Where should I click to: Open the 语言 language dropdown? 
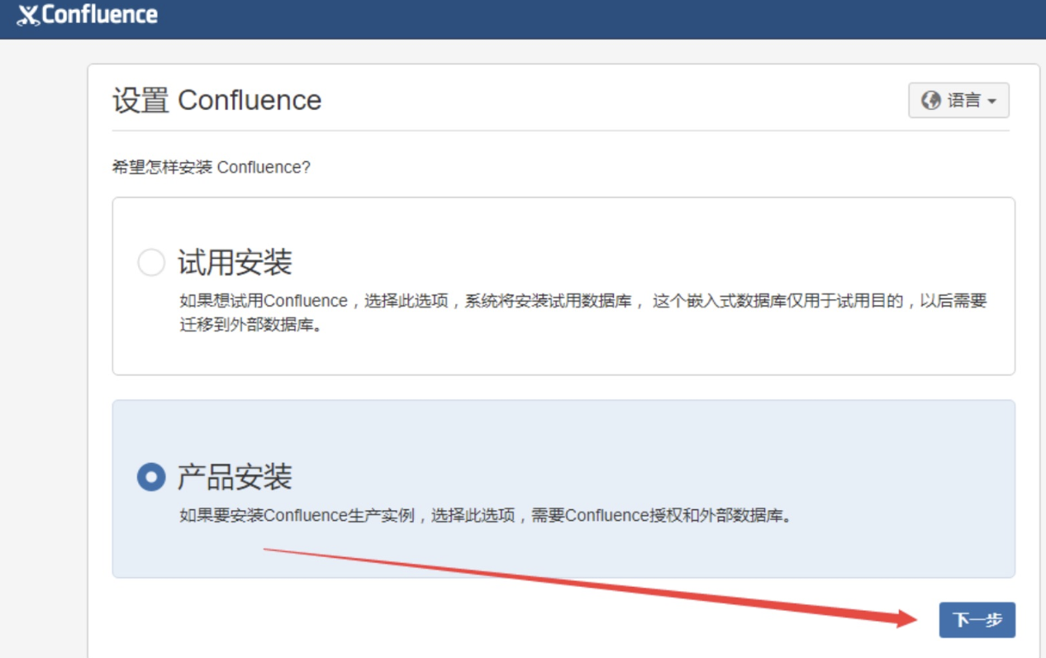point(958,100)
